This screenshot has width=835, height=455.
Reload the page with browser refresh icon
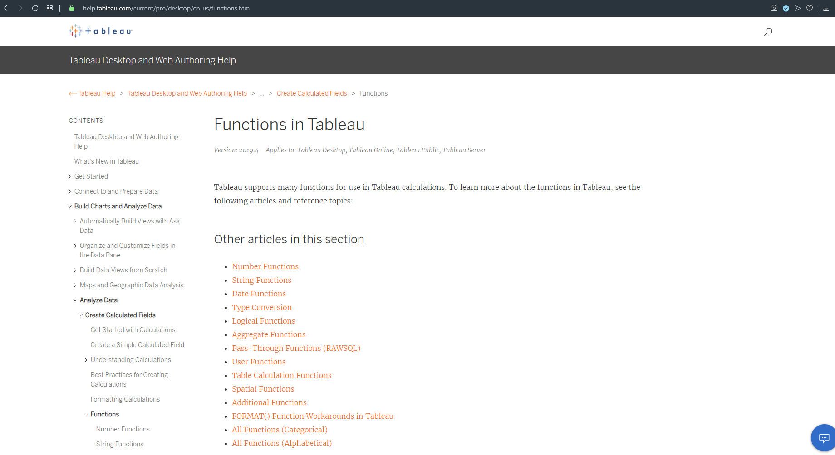[x=35, y=8]
